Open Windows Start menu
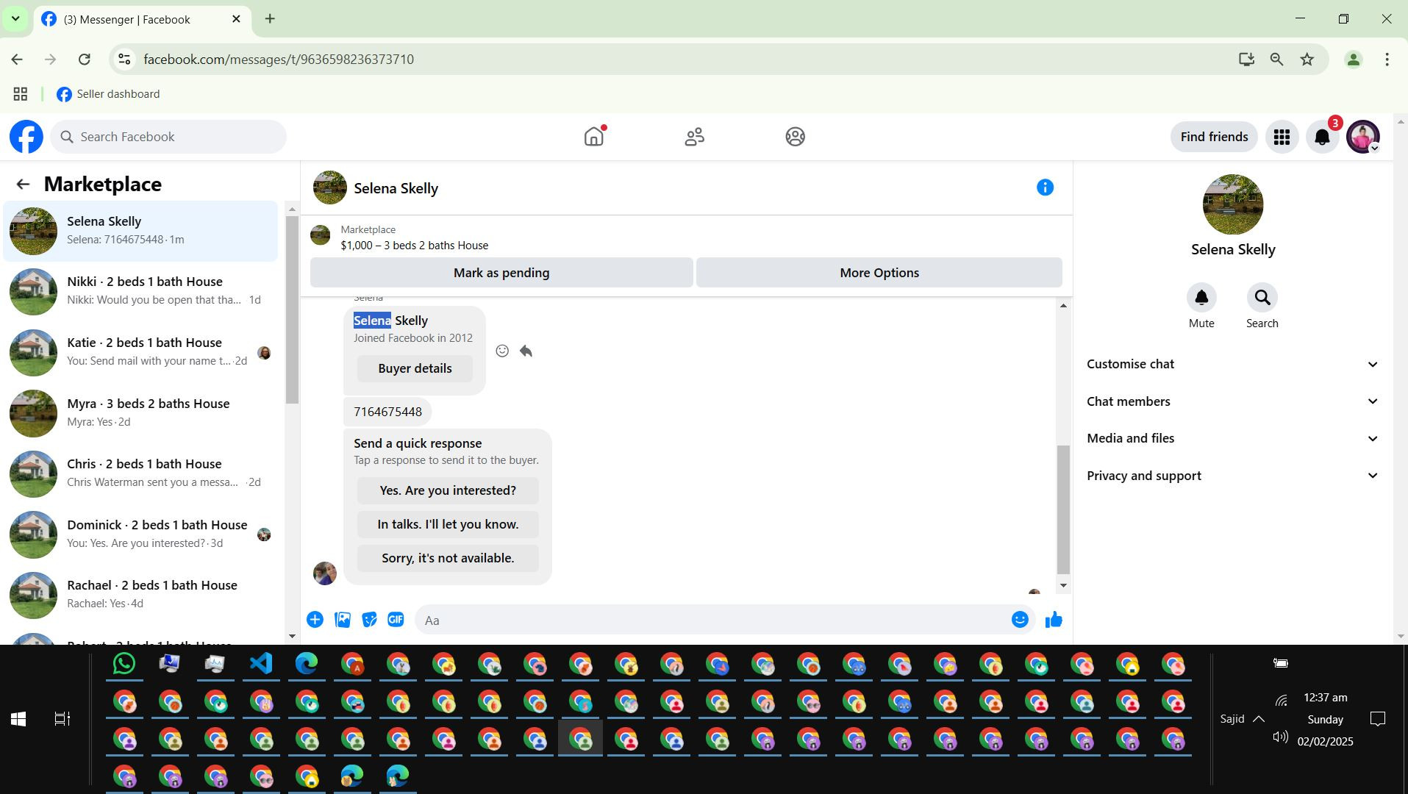The image size is (1408, 794). tap(18, 719)
